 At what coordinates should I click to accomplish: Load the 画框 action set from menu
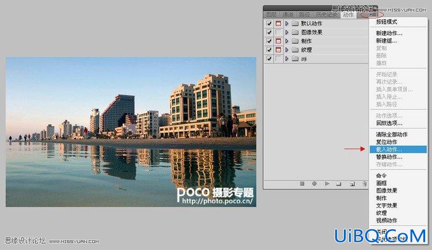tap(381, 183)
